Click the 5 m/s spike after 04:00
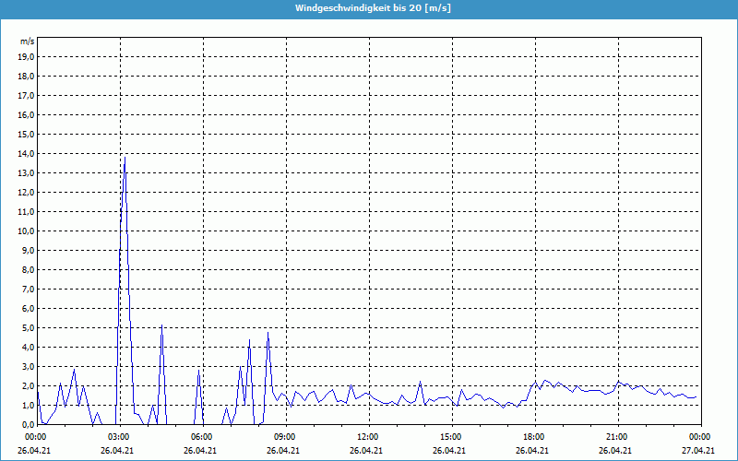 coord(161,326)
